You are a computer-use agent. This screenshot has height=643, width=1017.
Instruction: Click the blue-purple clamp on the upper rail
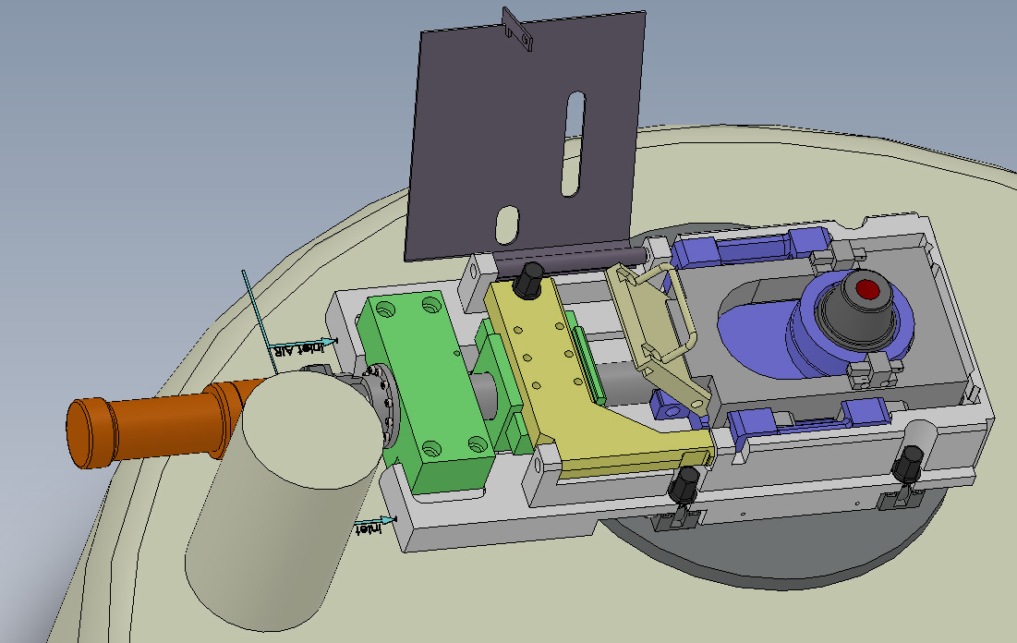pos(753,245)
